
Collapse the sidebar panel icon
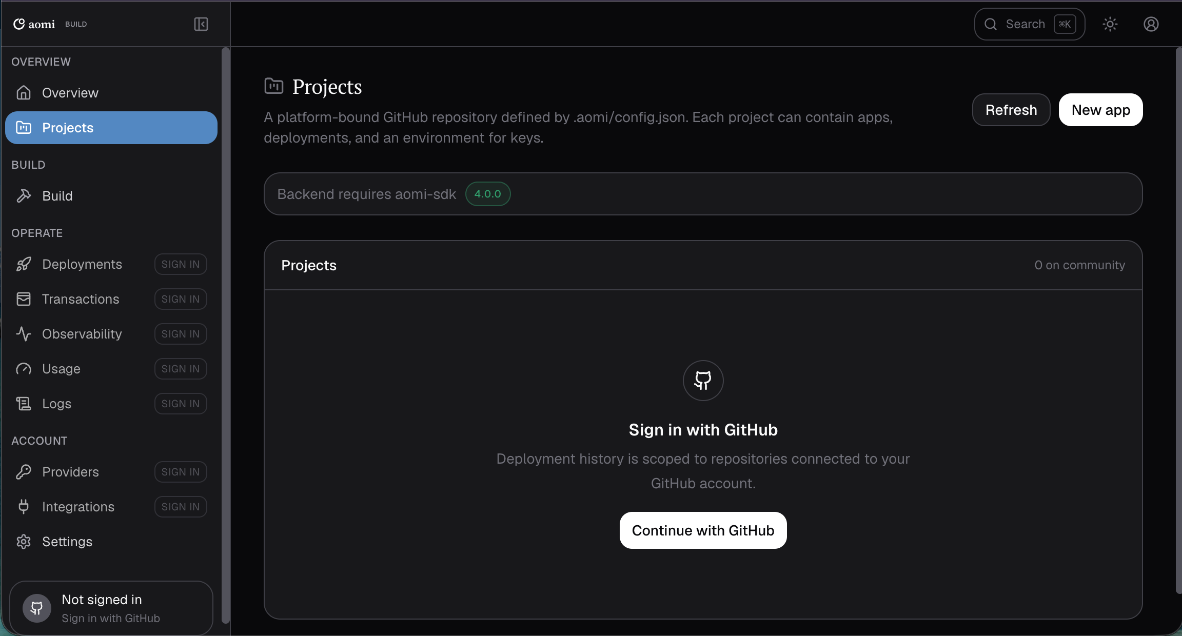coord(201,24)
